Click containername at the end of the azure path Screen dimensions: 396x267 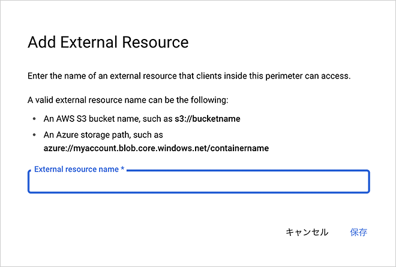pos(239,148)
